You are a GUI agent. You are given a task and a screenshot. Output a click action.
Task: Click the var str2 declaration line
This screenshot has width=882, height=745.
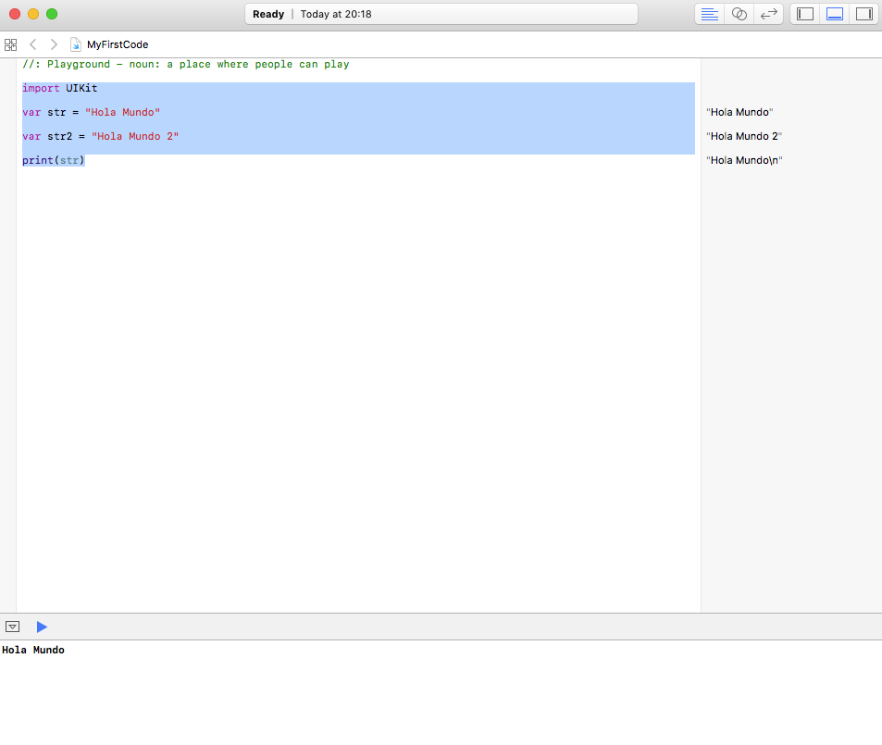pos(100,137)
